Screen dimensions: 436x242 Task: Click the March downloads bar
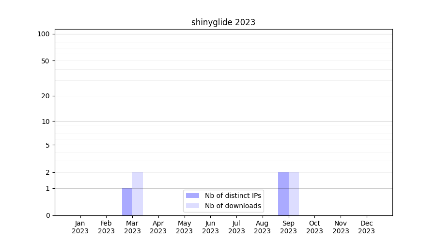tap(138, 194)
